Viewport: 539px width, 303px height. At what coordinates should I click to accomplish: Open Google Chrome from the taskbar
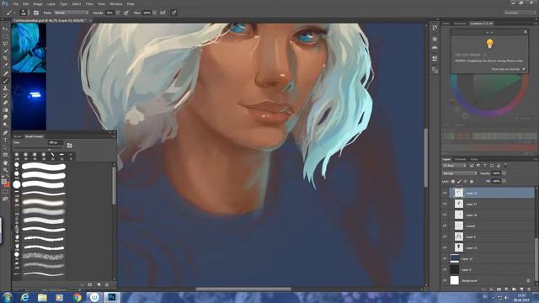tap(77, 297)
